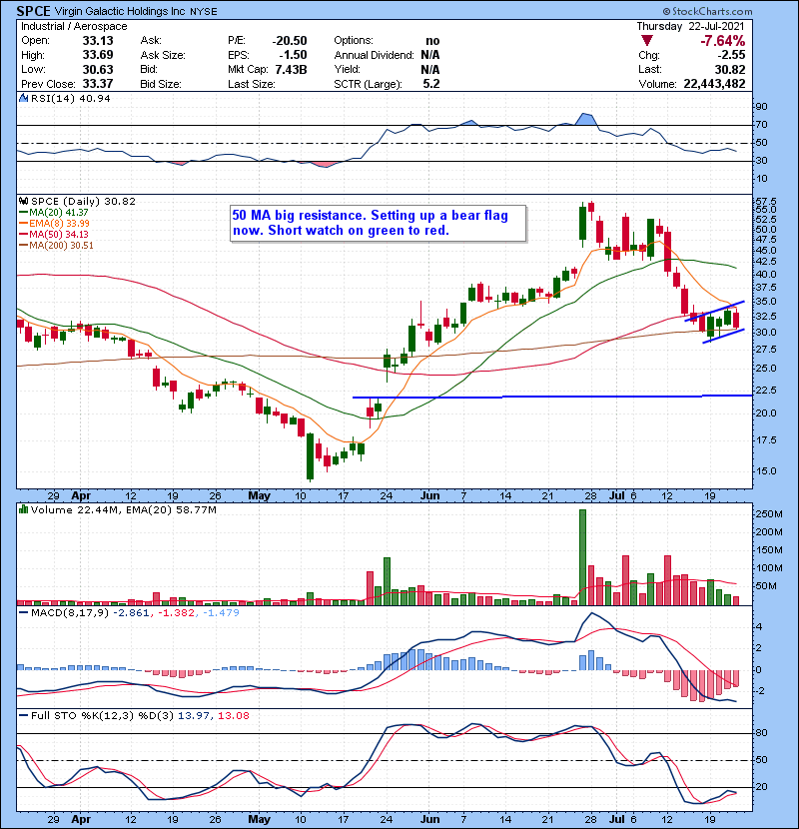Viewport: 799px width, 829px height.
Task: Click the red down-triangle change indicator
Action: coord(647,41)
